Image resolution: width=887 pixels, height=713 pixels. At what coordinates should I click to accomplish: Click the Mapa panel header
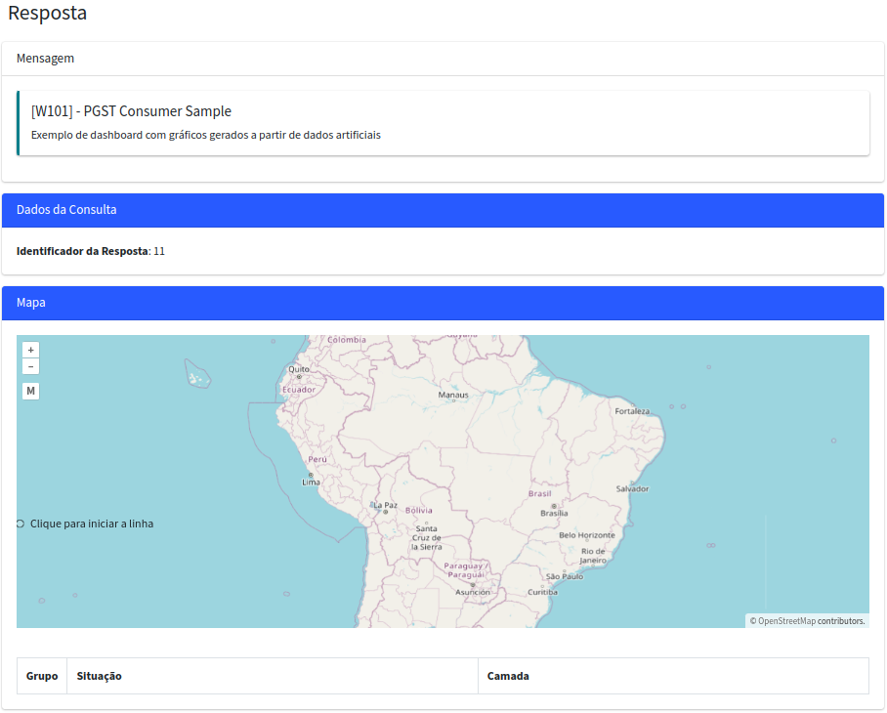pyautogui.click(x=443, y=303)
